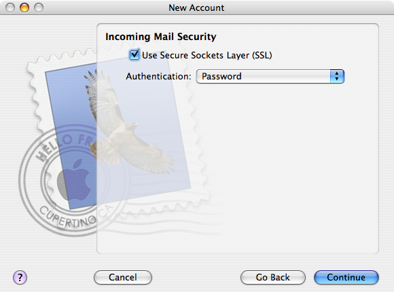Click the HELLO FR lettering on postmark
The width and height of the screenshot is (394, 292).
[65, 147]
